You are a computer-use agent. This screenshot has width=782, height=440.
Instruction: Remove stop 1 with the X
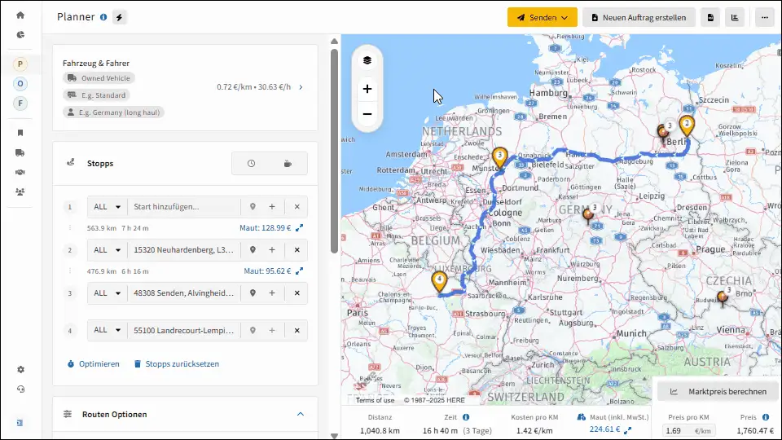297,206
